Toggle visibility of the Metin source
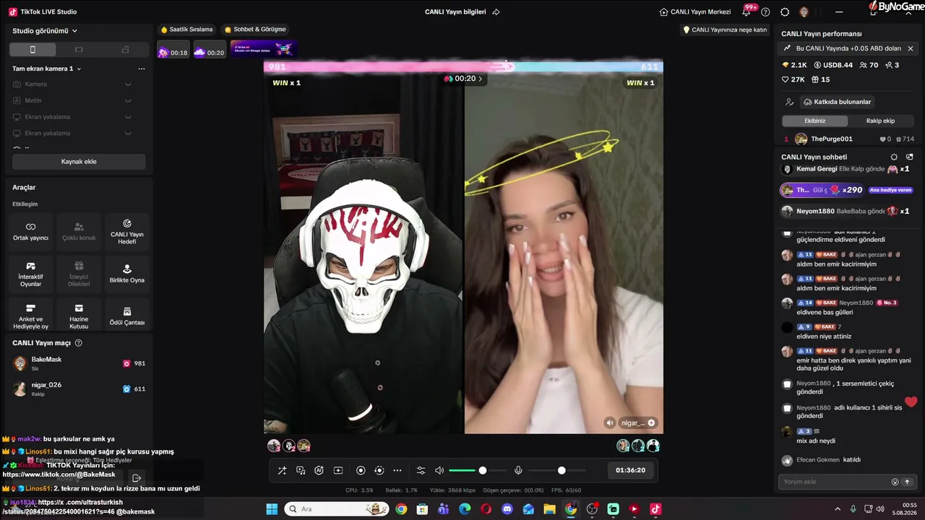 128,100
